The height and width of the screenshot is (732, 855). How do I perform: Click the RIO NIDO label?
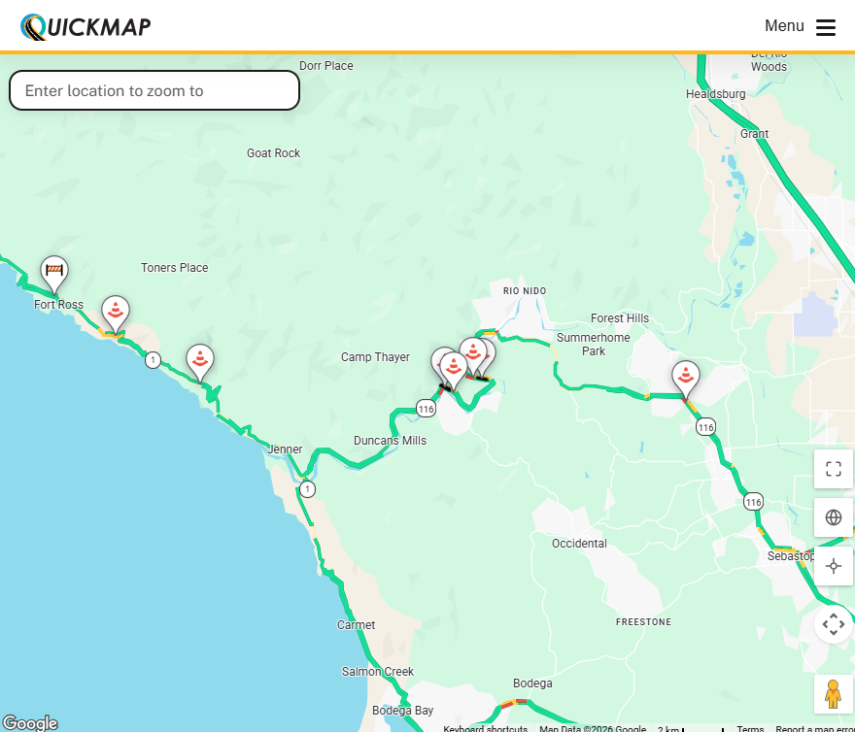[525, 291]
